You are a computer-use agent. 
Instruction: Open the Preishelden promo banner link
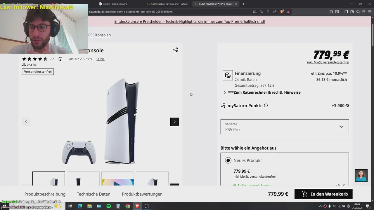coord(190,21)
